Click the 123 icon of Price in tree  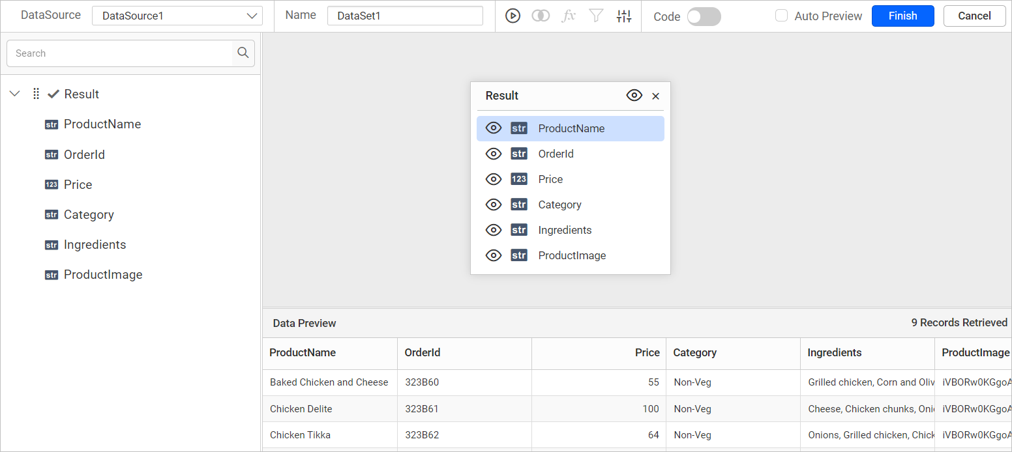pos(52,184)
